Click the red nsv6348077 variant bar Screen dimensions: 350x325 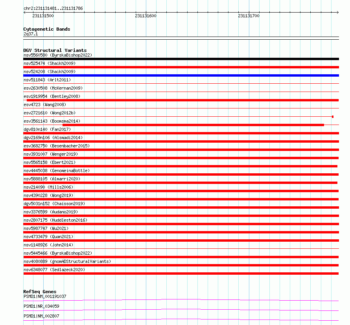point(181,274)
